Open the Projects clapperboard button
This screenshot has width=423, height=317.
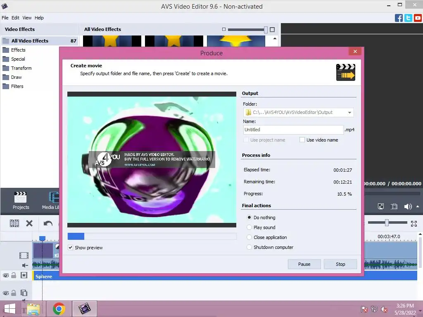(21, 201)
